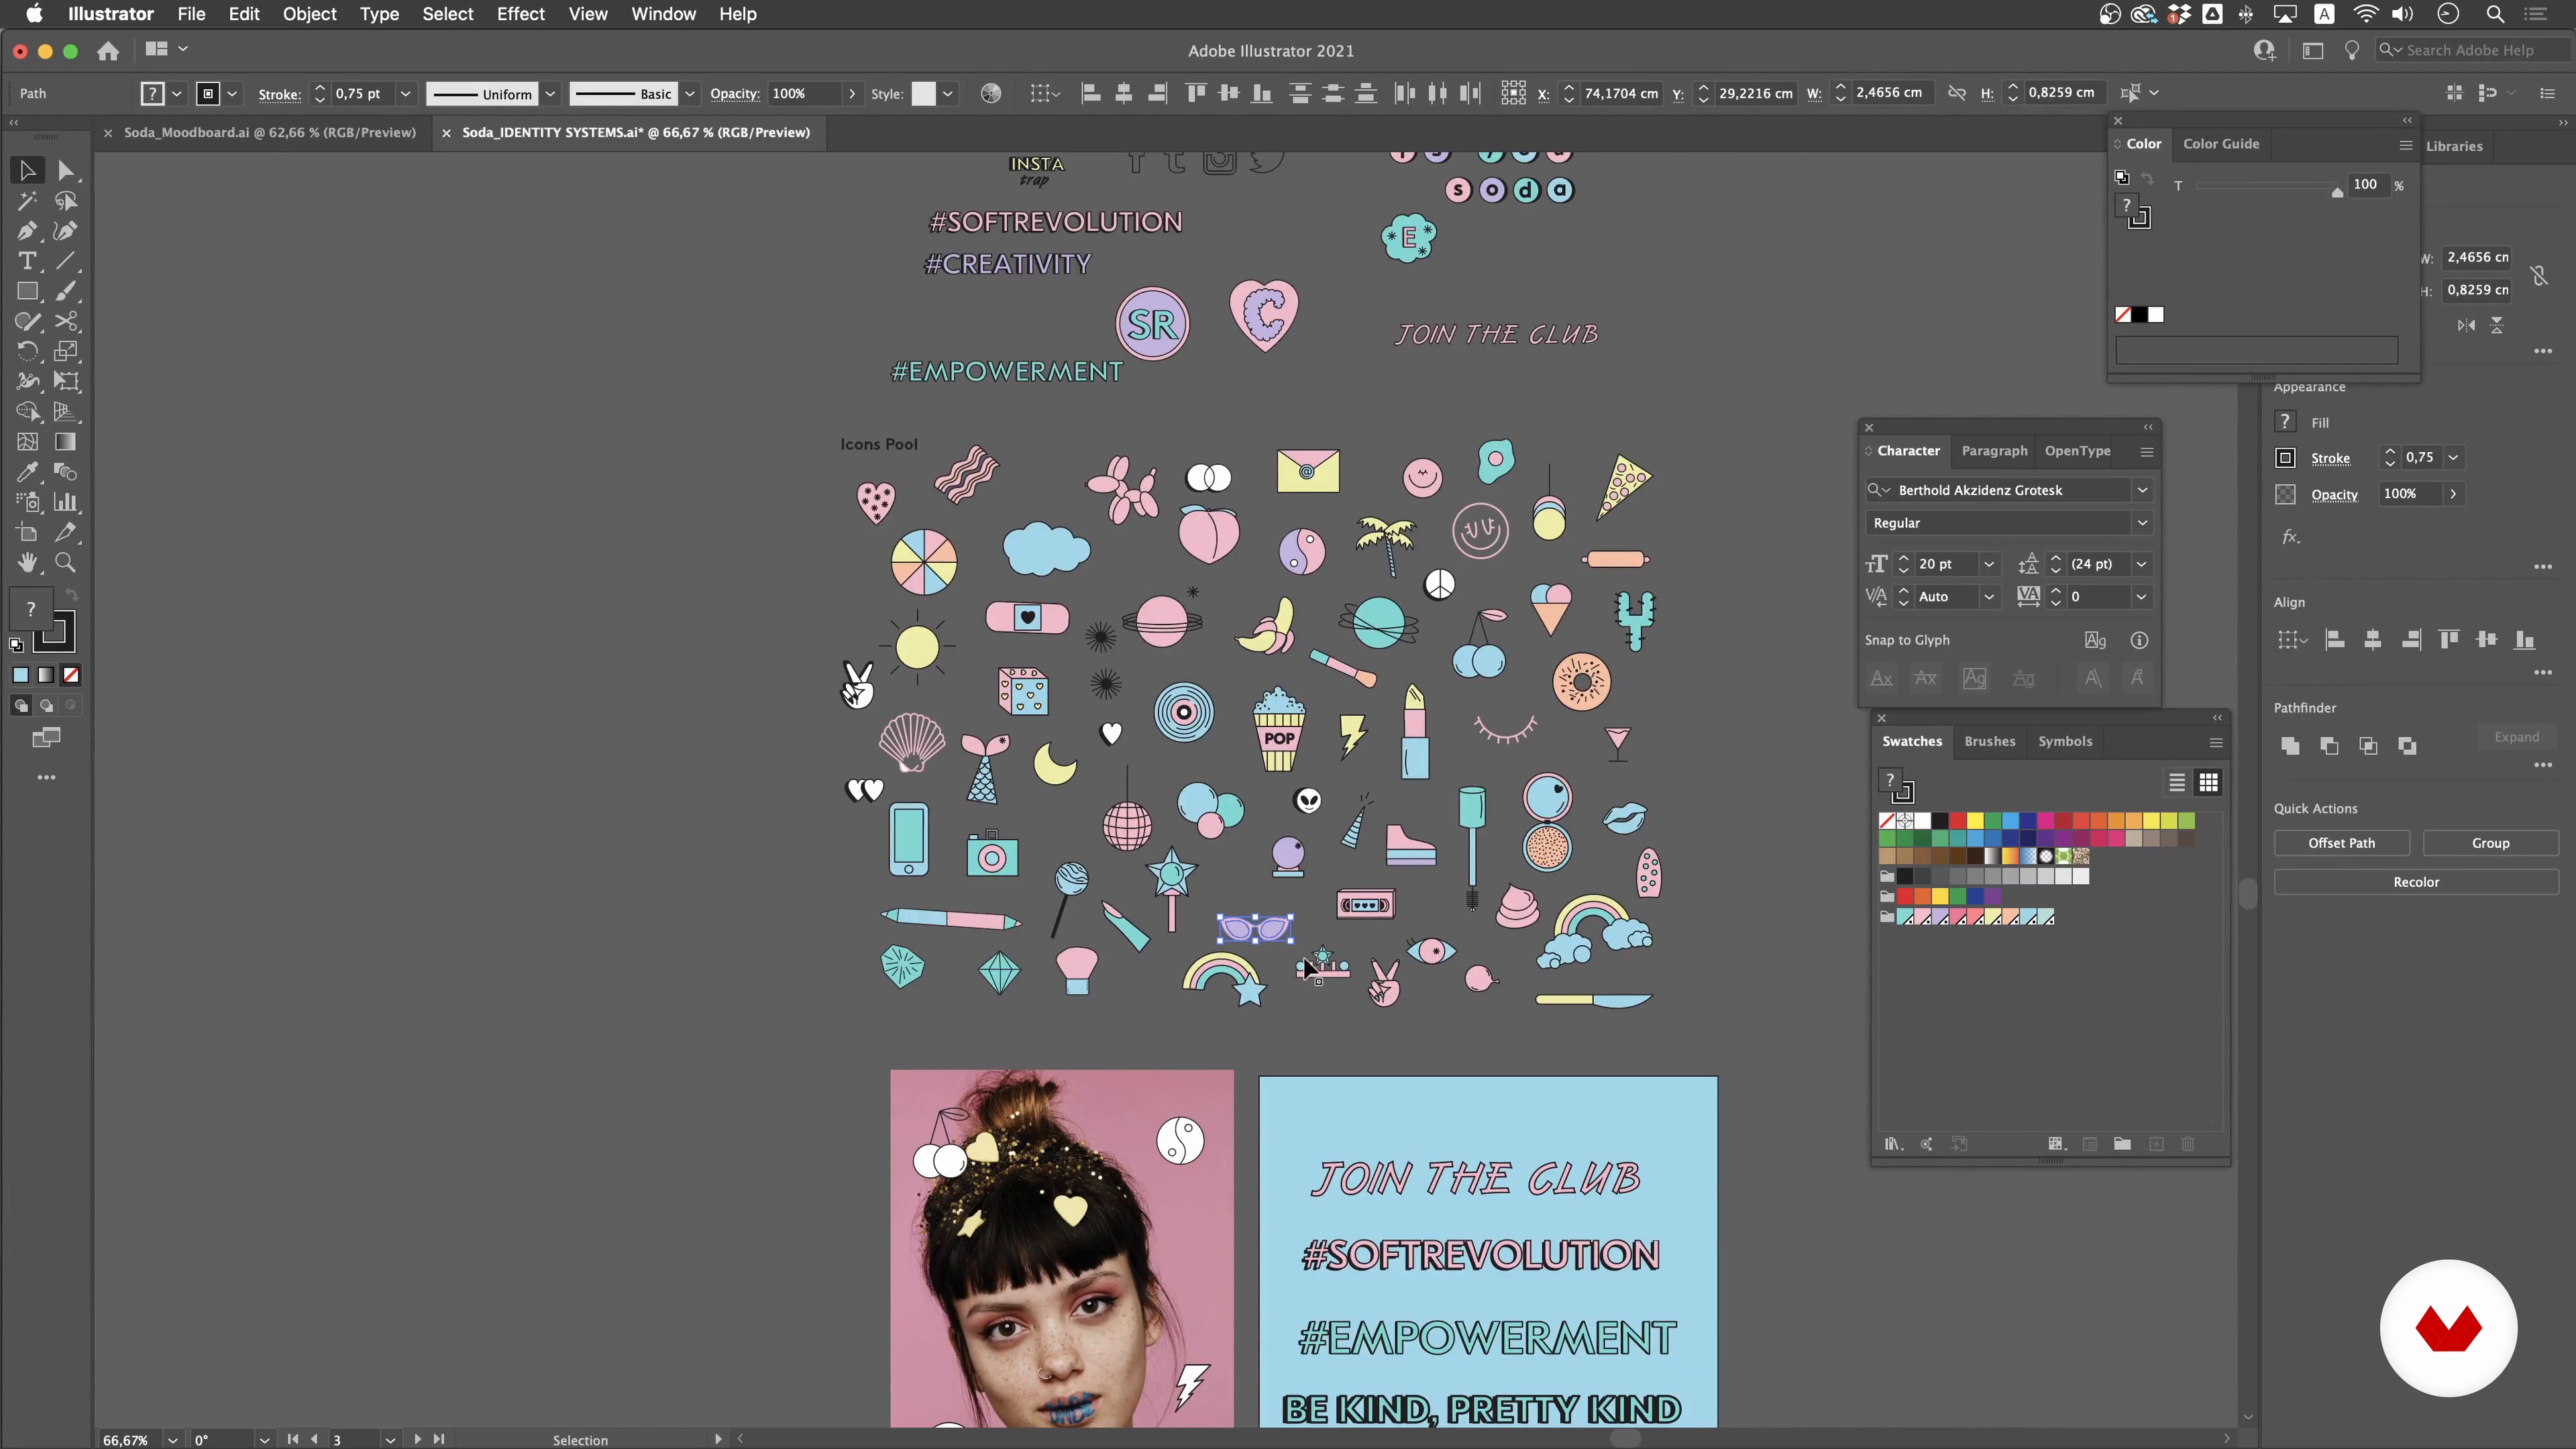Switch to Soda_Moodboard.ai document tab

tap(269, 132)
